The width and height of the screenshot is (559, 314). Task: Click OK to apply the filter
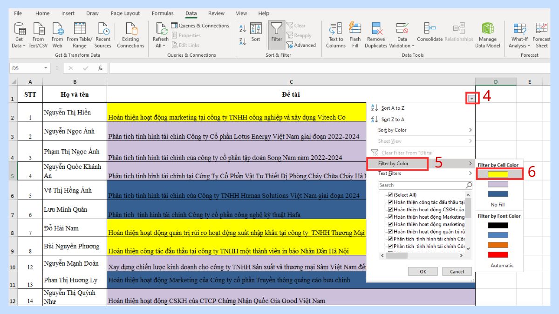click(x=423, y=271)
